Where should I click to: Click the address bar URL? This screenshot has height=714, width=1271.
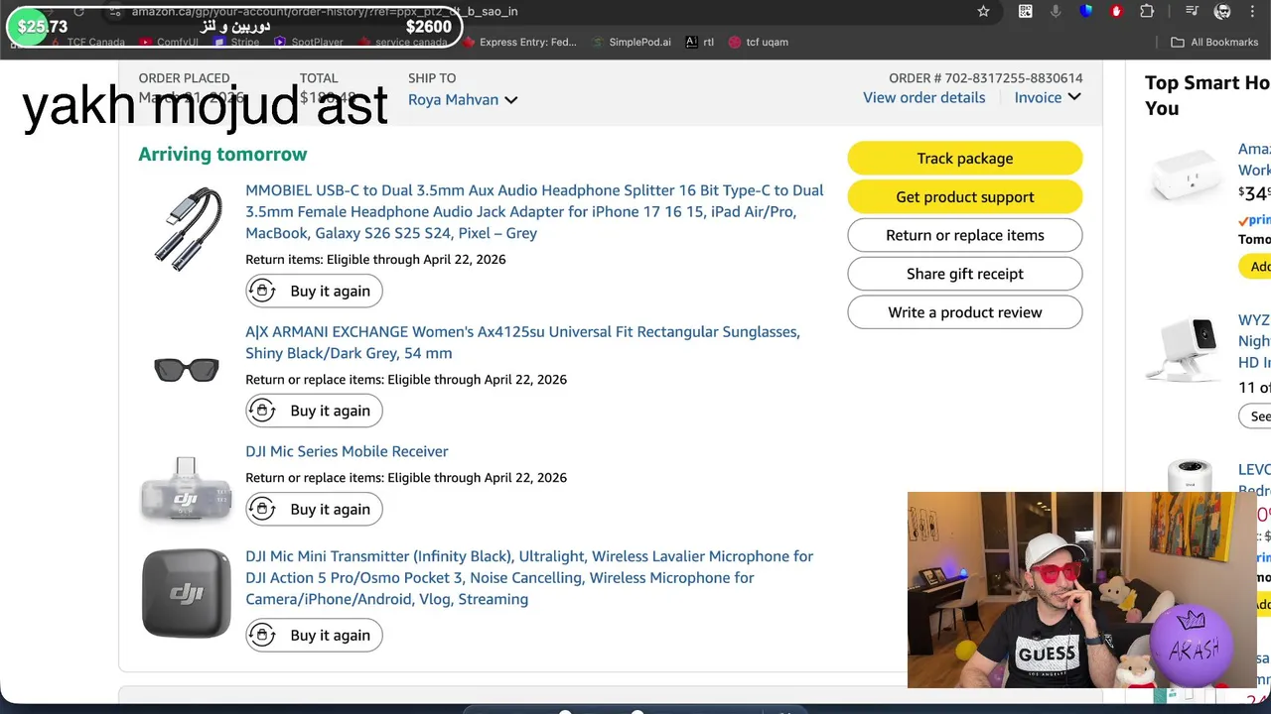click(x=325, y=11)
